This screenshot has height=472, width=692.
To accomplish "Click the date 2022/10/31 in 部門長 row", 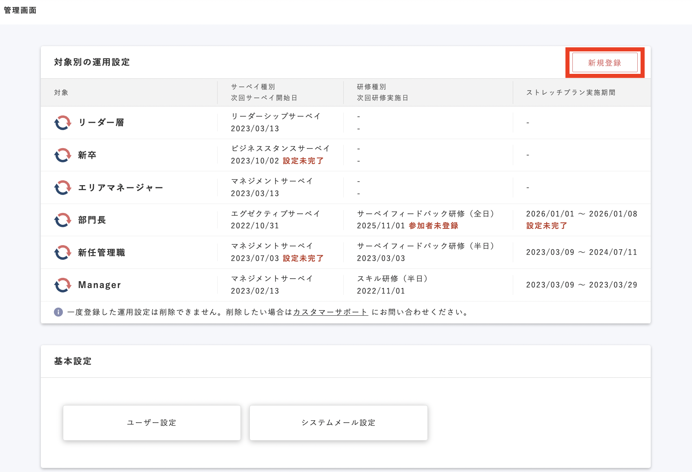I will (x=255, y=226).
